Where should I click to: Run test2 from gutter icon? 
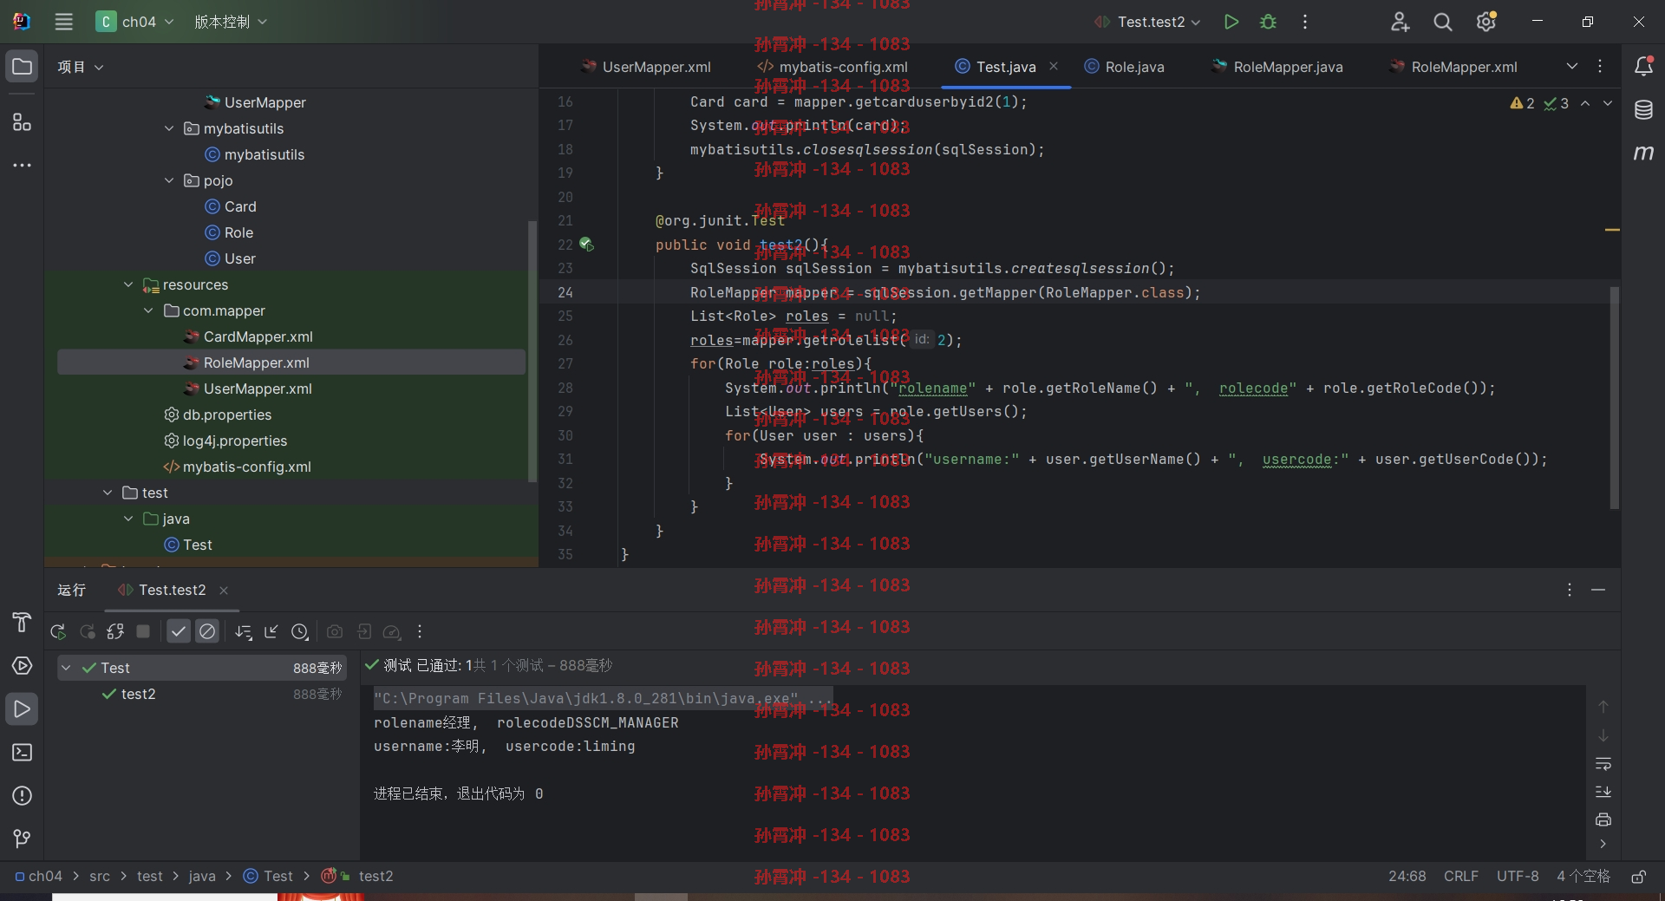[x=586, y=245]
